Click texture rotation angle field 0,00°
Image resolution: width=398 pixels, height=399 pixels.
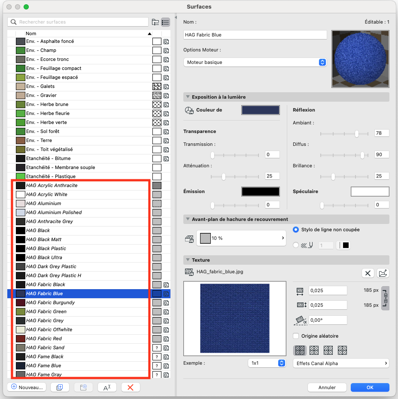pyautogui.click(x=328, y=320)
